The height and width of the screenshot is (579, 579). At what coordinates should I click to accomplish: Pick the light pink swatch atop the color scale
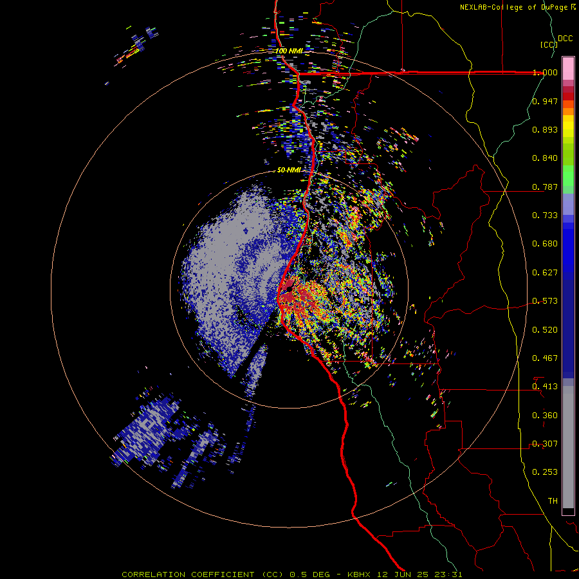(568, 68)
